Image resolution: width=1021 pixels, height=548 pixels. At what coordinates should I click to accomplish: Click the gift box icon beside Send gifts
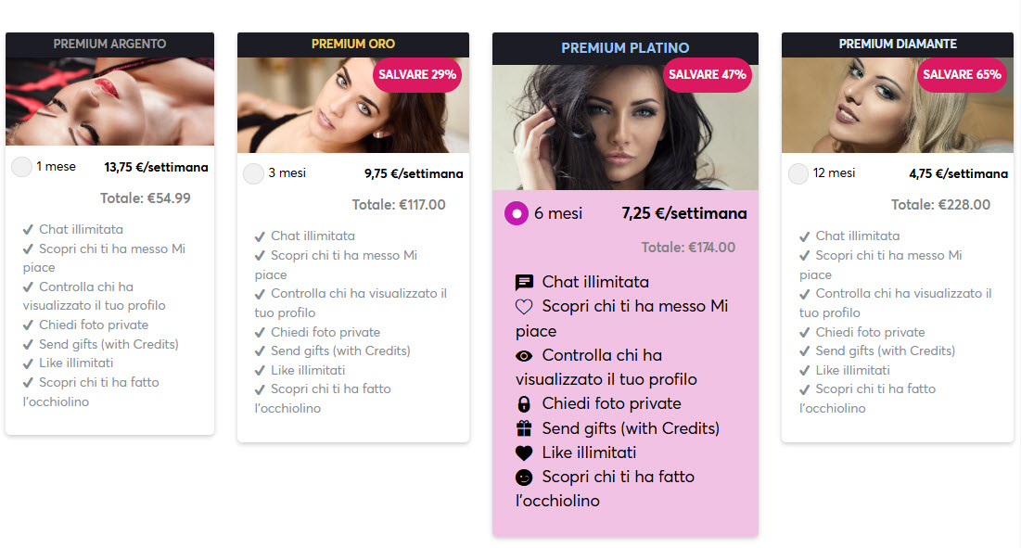524,428
